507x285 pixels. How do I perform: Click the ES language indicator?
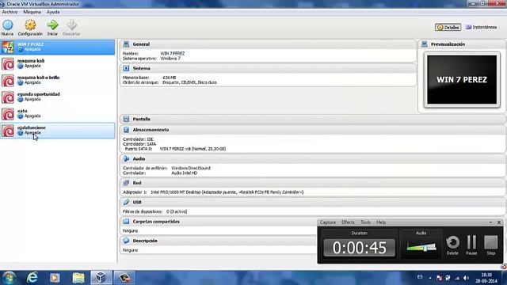point(420,277)
